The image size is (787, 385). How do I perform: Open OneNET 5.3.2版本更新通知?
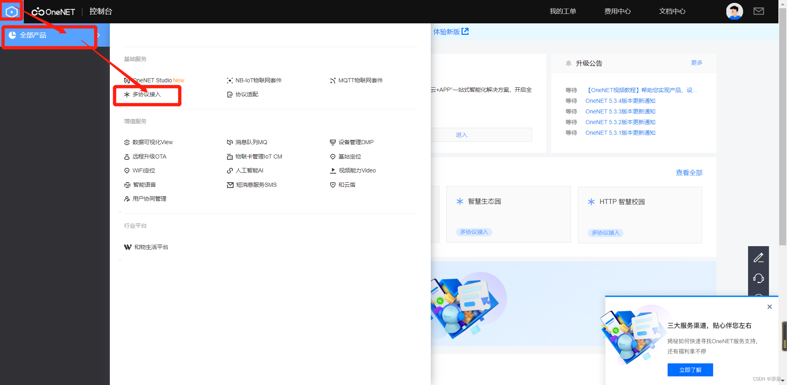coord(620,122)
